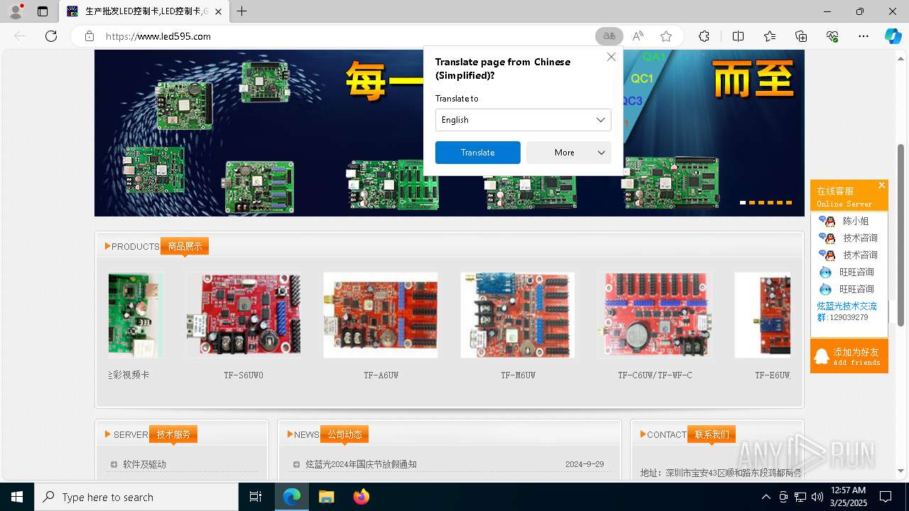Open Browser essentials heart icon
This screenshot has width=909, height=511.
coord(832,36)
